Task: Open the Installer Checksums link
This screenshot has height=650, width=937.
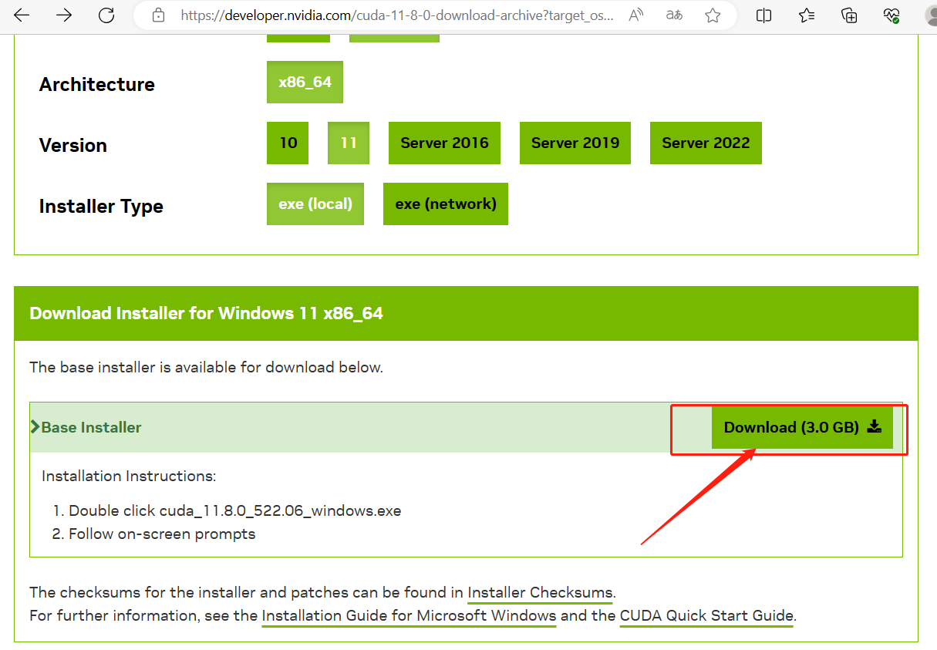Action: [x=540, y=593]
